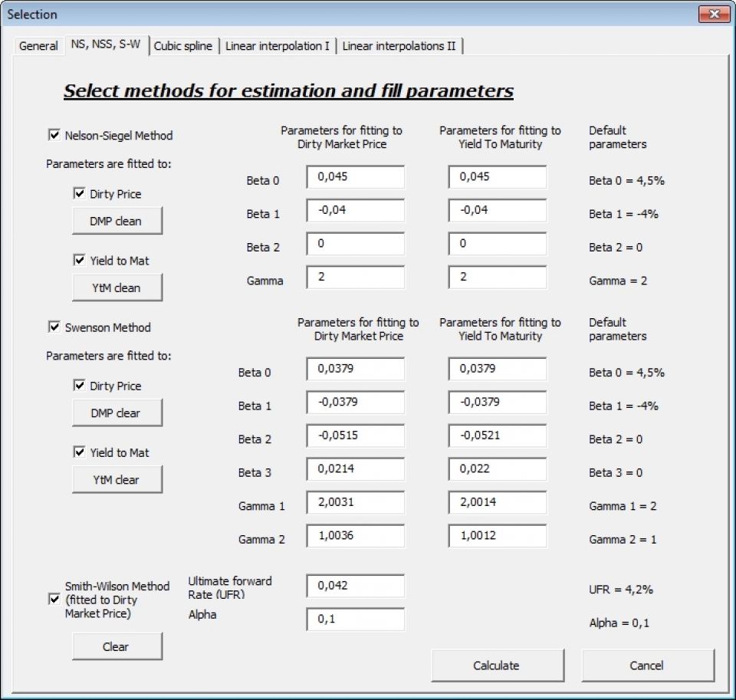Switch to the General tab
Screen dimensions: 736x700
(x=38, y=46)
